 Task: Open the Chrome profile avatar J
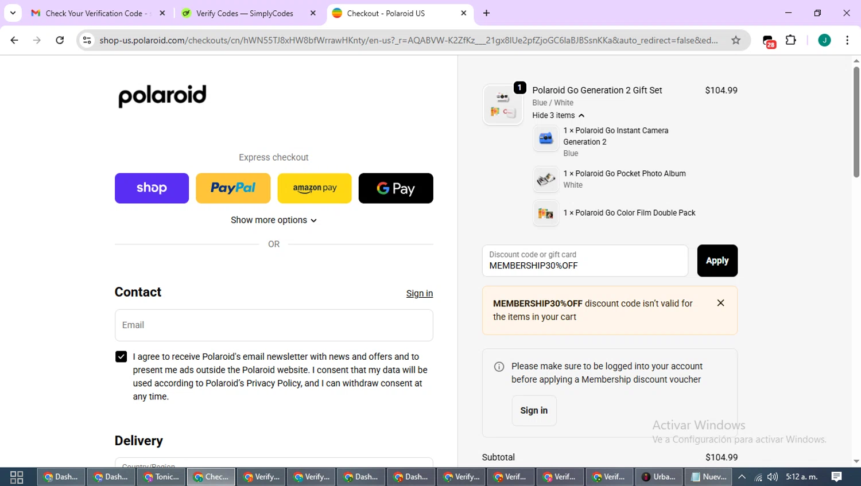[824, 40]
